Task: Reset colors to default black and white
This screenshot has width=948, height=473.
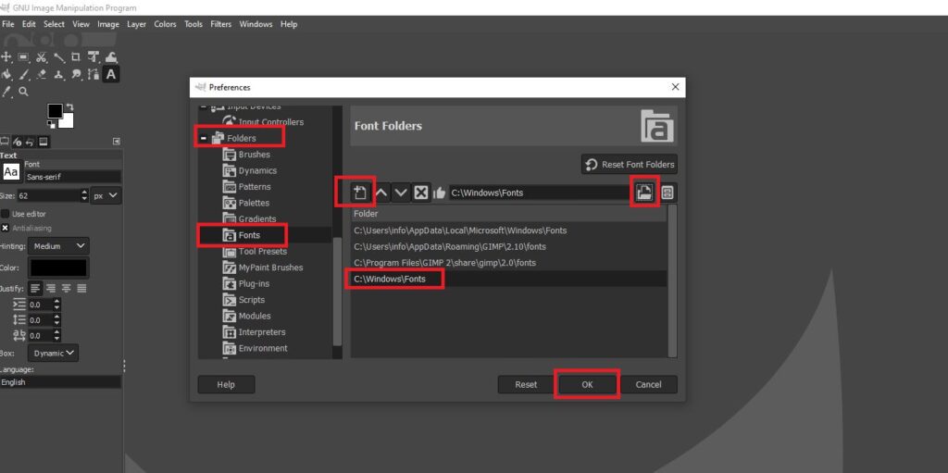Action: point(51,124)
